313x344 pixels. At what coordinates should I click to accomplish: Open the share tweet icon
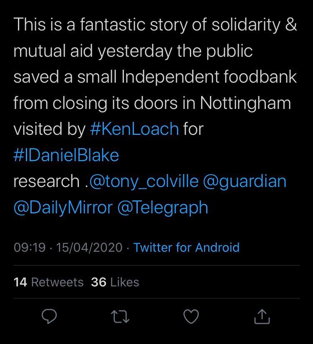tap(263, 318)
